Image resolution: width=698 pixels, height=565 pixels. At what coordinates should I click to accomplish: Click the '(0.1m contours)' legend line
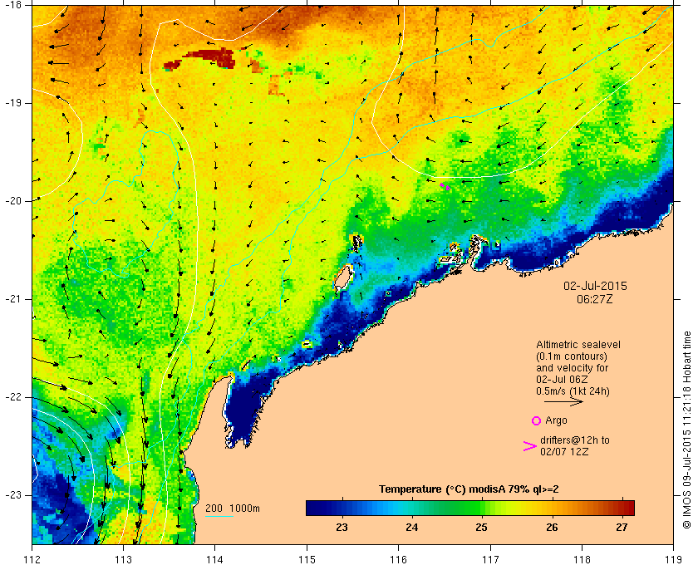pyautogui.click(x=572, y=356)
